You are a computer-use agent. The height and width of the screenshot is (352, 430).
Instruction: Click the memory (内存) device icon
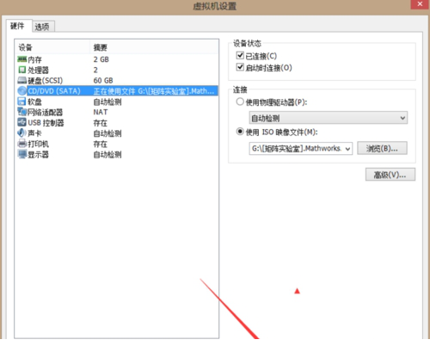click(x=21, y=59)
